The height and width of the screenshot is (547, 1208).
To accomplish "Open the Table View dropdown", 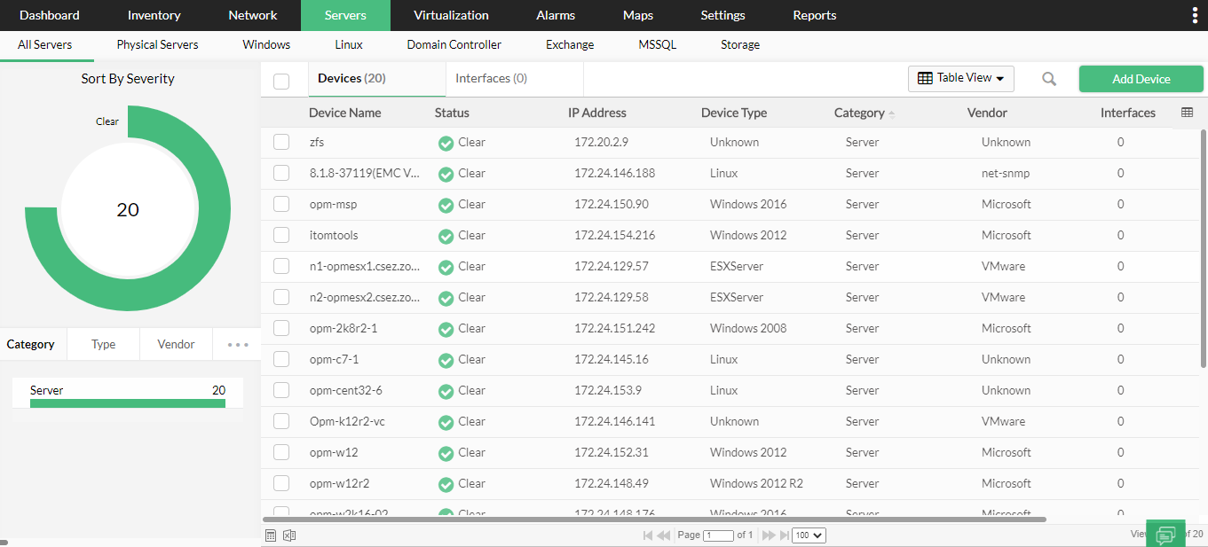I will tap(961, 78).
